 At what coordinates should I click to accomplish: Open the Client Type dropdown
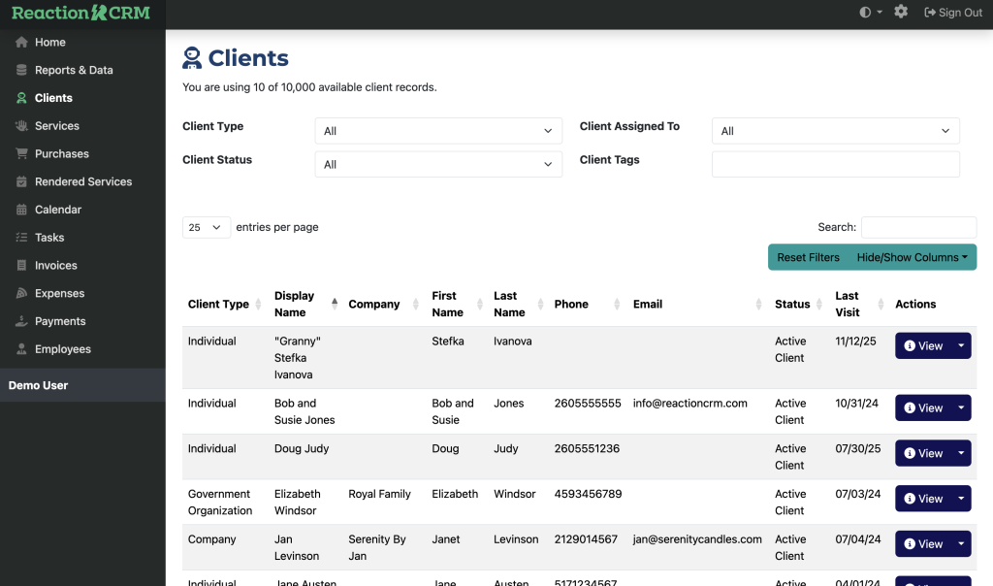(x=438, y=131)
